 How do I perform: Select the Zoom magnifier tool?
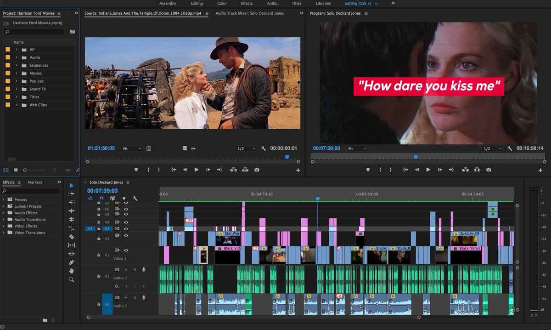point(72,279)
